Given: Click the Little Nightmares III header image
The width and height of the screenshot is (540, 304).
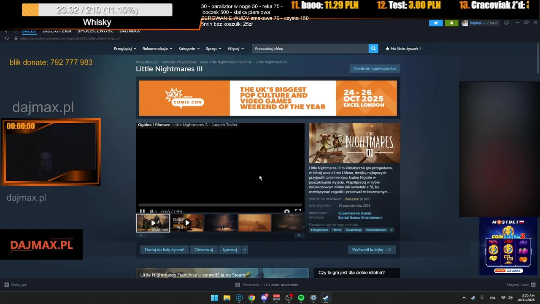Looking at the screenshot, I should (x=354, y=143).
